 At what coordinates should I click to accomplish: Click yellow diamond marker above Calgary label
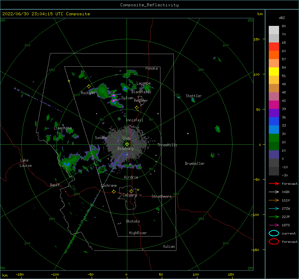(131, 191)
